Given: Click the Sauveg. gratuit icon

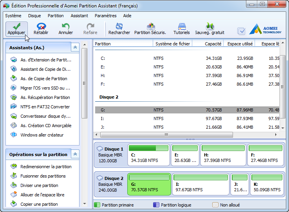Looking at the screenshot, I should (x=210, y=29).
